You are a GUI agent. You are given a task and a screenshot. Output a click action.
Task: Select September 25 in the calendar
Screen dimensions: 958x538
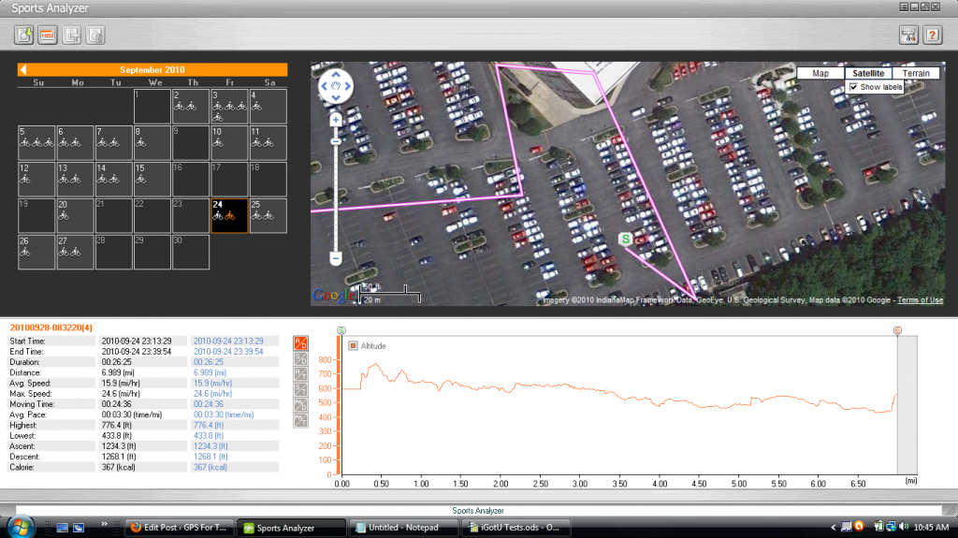pos(269,216)
